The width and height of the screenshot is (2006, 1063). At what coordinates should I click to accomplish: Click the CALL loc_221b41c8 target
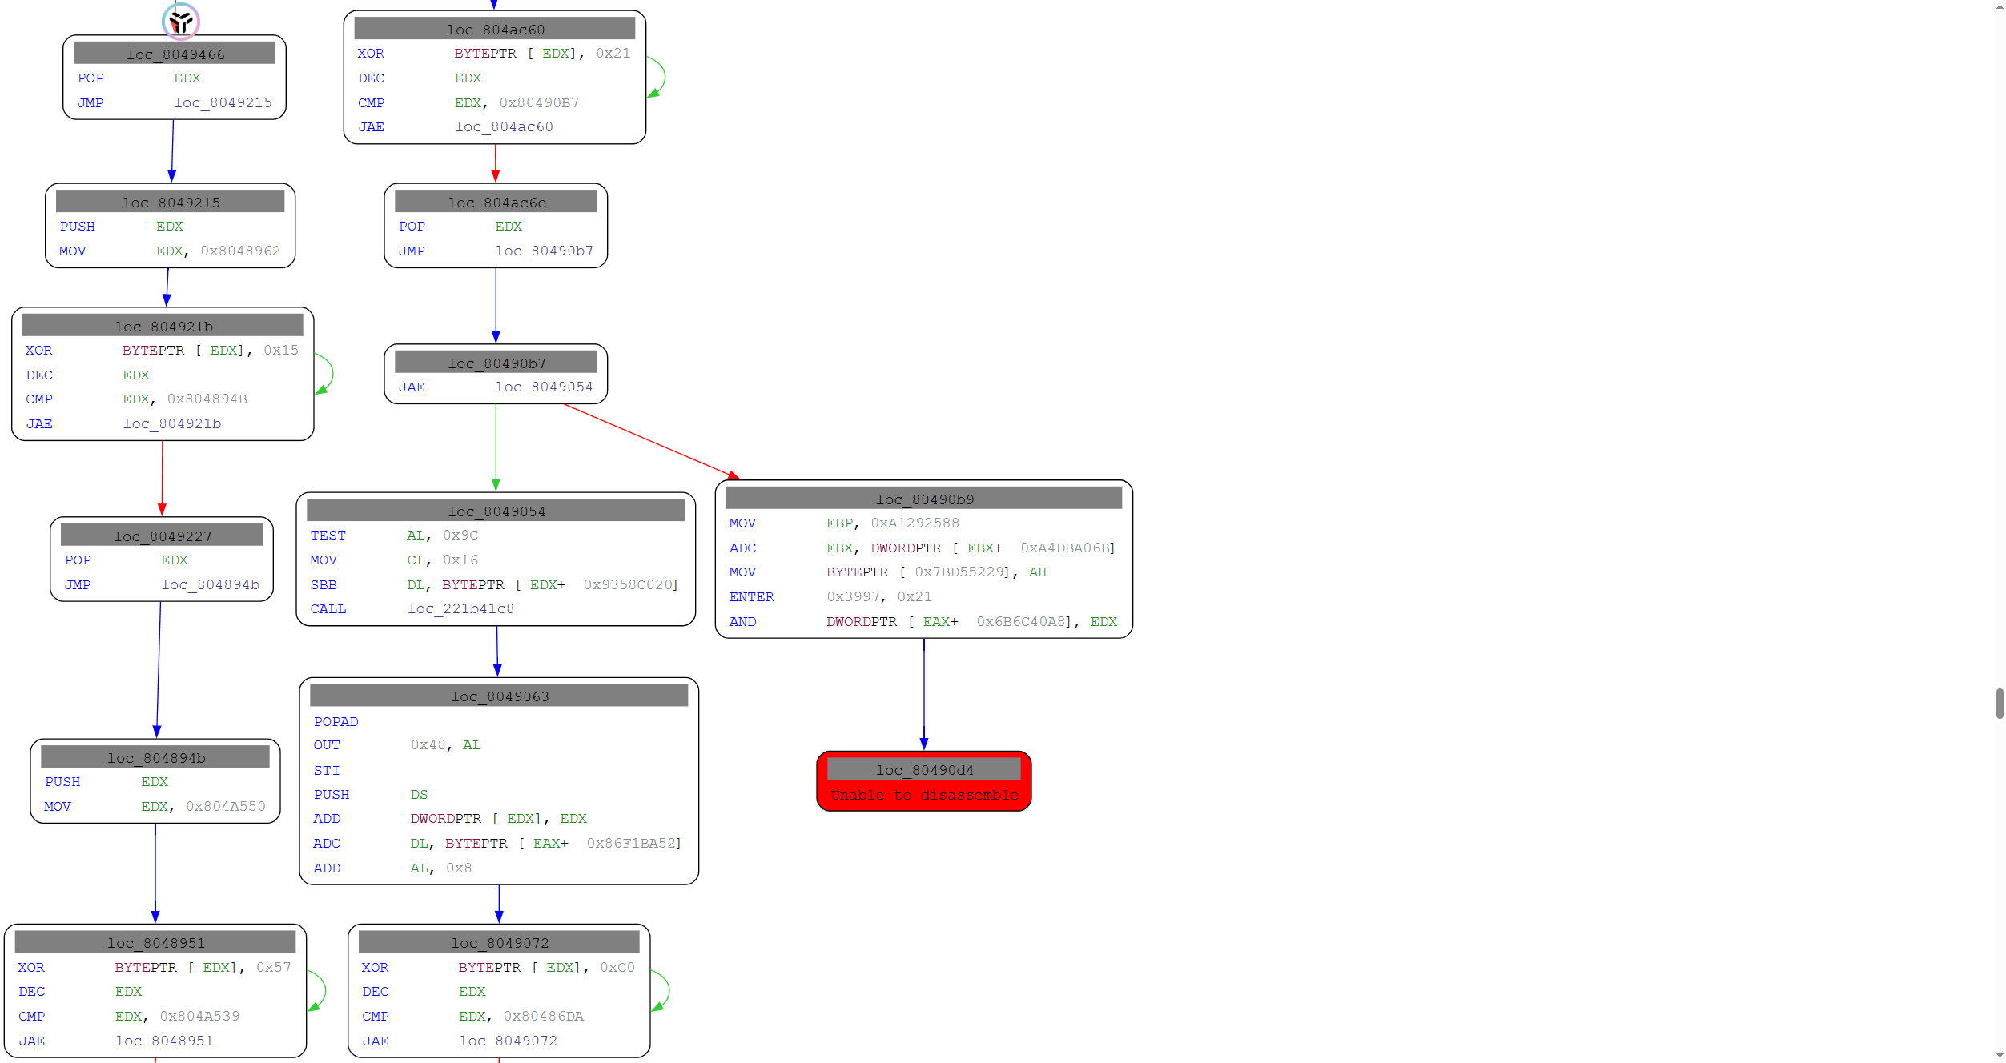tap(461, 608)
